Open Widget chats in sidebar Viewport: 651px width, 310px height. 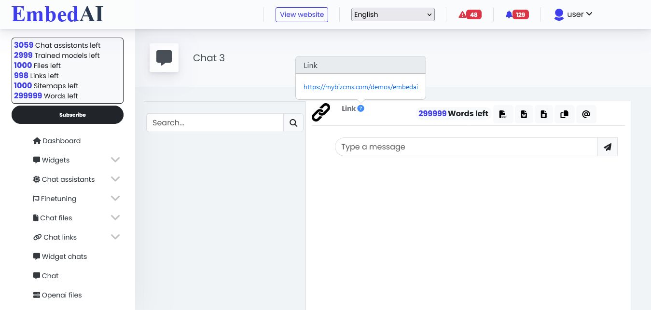pyautogui.click(x=60, y=256)
